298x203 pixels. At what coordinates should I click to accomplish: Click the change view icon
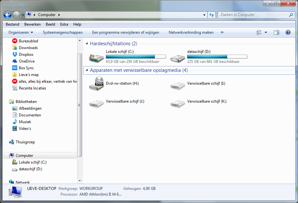(259, 32)
